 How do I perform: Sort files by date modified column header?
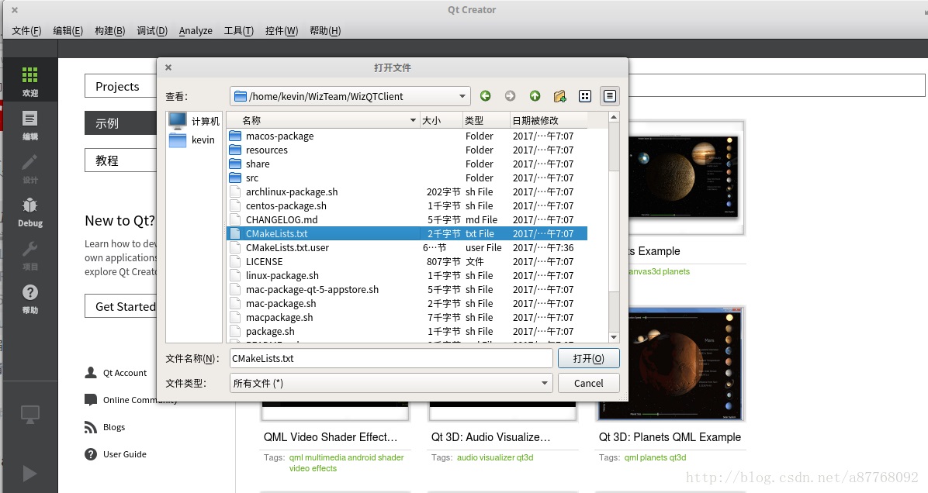coord(549,120)
